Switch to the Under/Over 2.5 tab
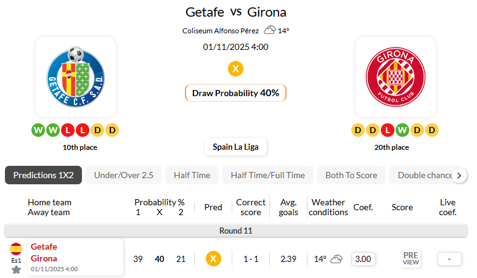The width and height of the screenshot is (477, 278). [x=123, y=175]
